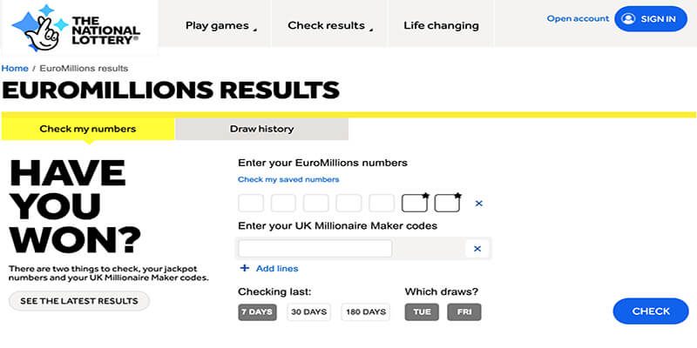Image resolution: width=697 pixels, height=348 pixels.
Task: Open the Check my saved numbers link
Action: pyautogui.click(x=288, y=179)
